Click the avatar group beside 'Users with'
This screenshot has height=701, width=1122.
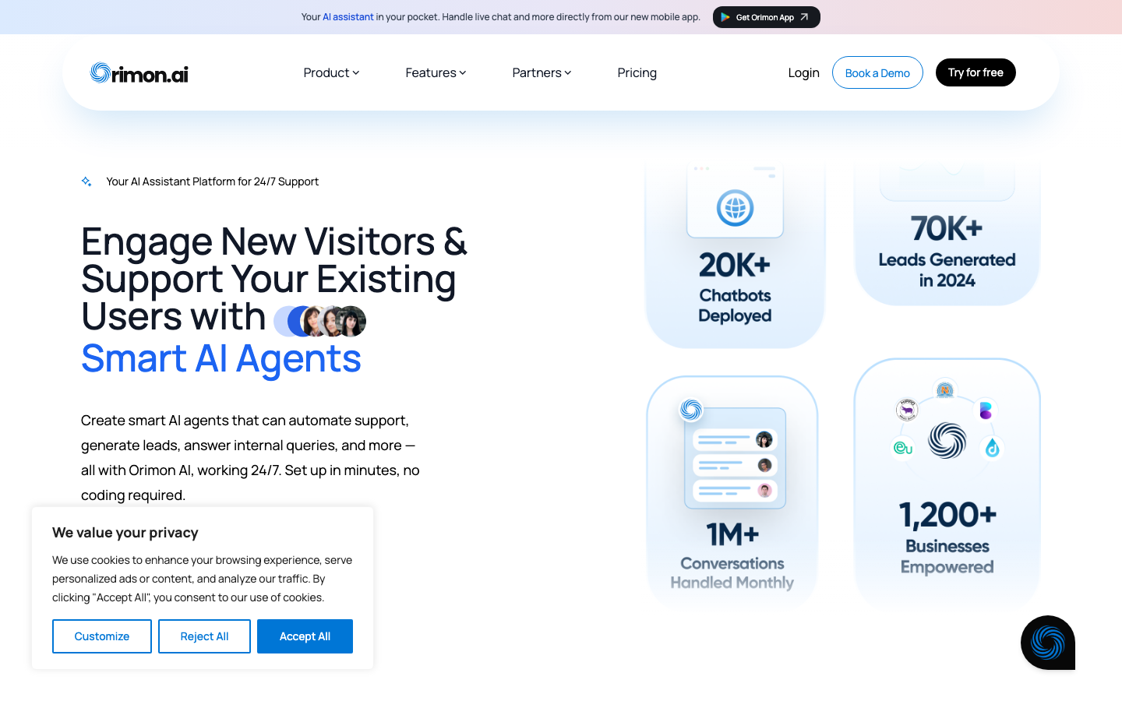tap(320, 321)
